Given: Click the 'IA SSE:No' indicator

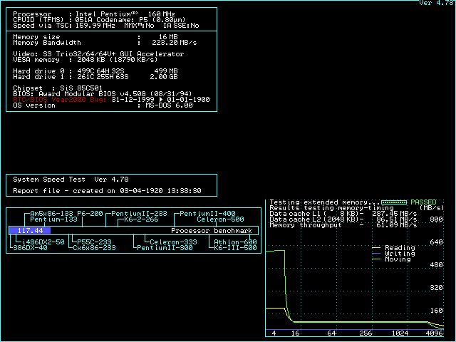Looking at the screenshot, I should (181, 26).
